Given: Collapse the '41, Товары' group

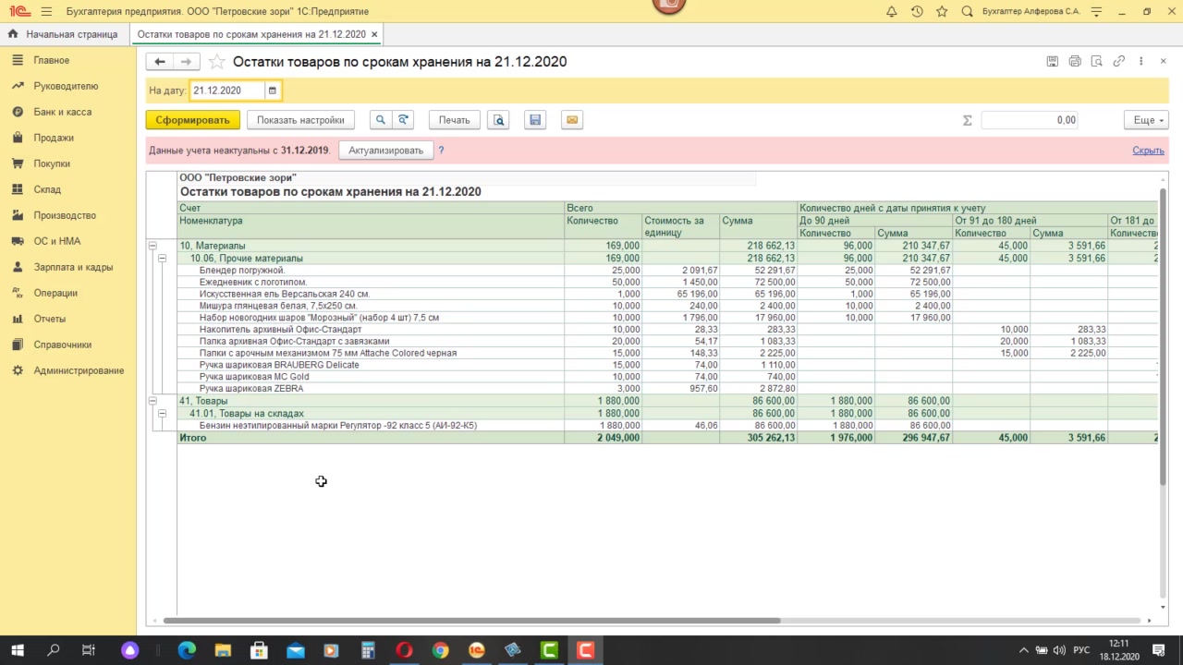Looking at the screenshot, I should click(152, 401).
